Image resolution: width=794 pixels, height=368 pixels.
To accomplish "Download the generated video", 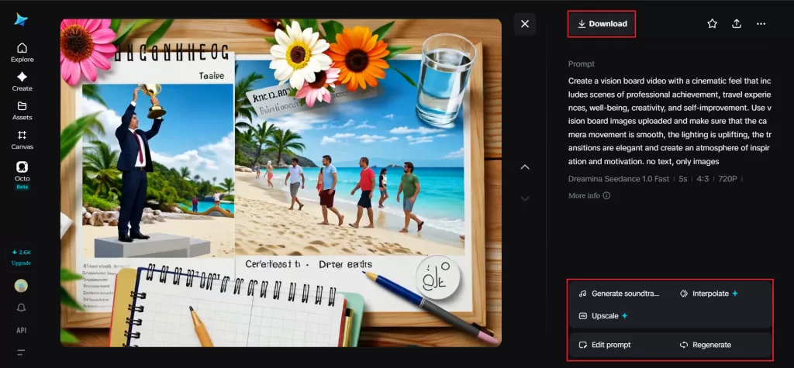I will (x=602, y=24).
